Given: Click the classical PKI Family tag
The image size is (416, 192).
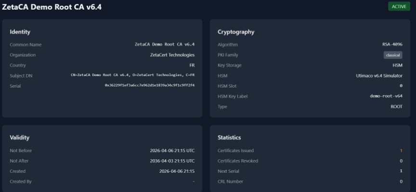Looking at the screenshot, I should pos(393,55).
